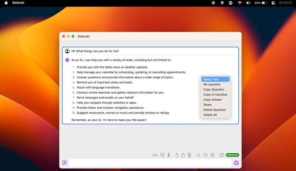Click "Provide you with the latest news" line
The image size is (296, 171).
(x=112, y=67)
